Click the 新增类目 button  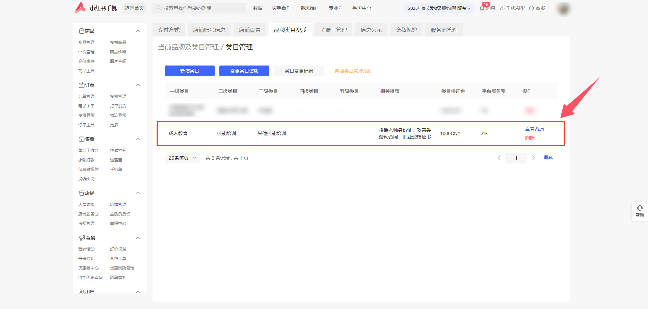click(x=190, y=71)
